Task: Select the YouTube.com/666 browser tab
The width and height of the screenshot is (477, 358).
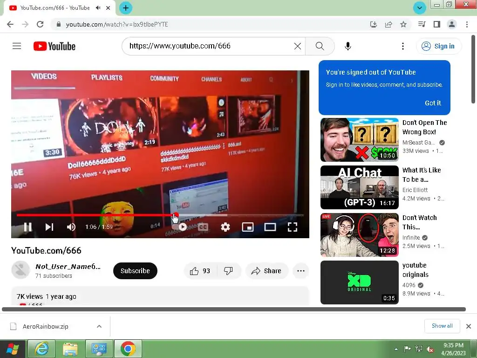Action: point(59,8)
